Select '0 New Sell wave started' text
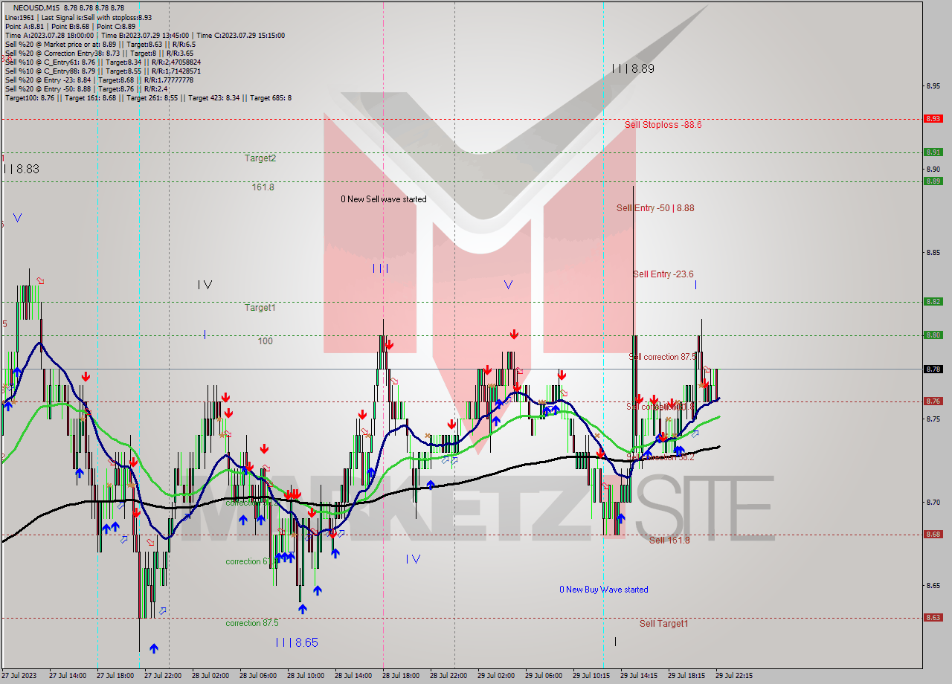Image resolution: width=952 pixels, height=684 pixels. pyautogui.click(x=384, y=199)
